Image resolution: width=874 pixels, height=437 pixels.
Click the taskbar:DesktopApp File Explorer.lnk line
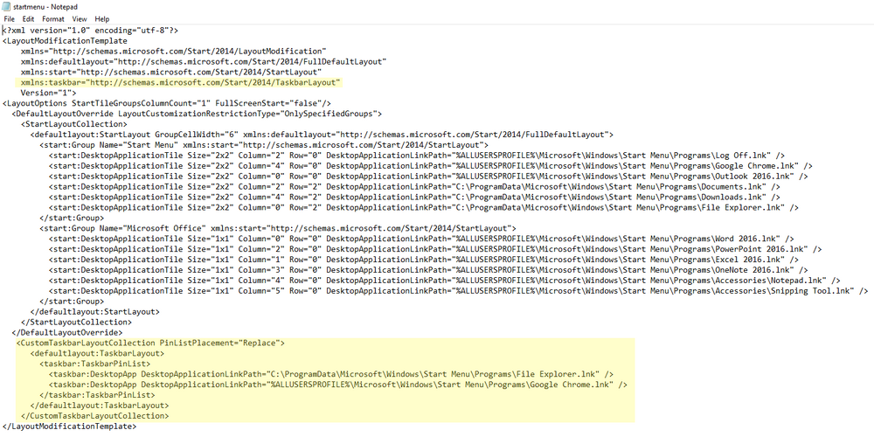[331, 374]
